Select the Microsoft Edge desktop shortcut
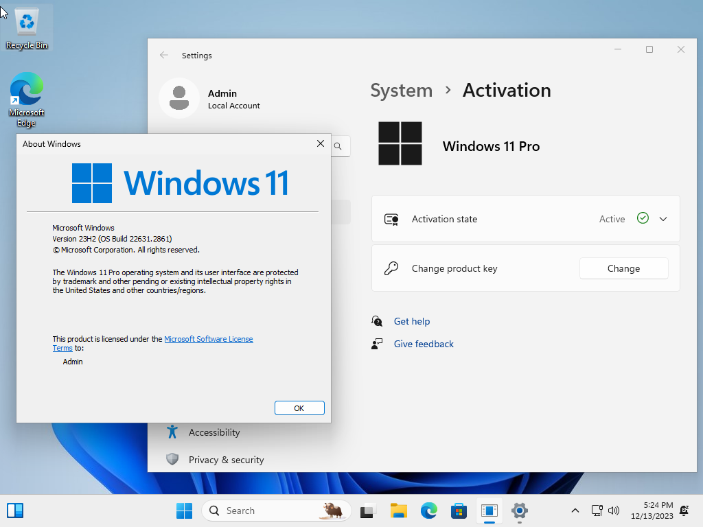This screenshot has width=703, height=527. (27, 99)
